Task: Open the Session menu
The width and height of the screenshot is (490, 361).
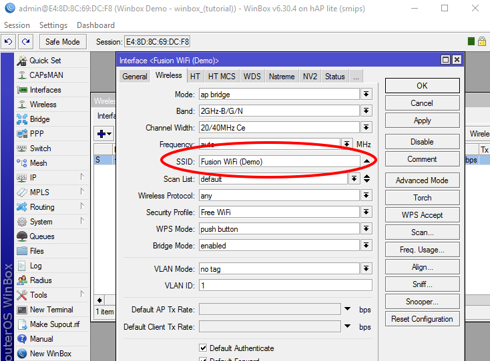Action: (x=17, y=25)
